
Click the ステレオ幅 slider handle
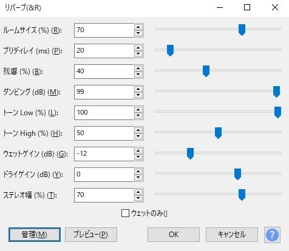[x=242, y=195]
